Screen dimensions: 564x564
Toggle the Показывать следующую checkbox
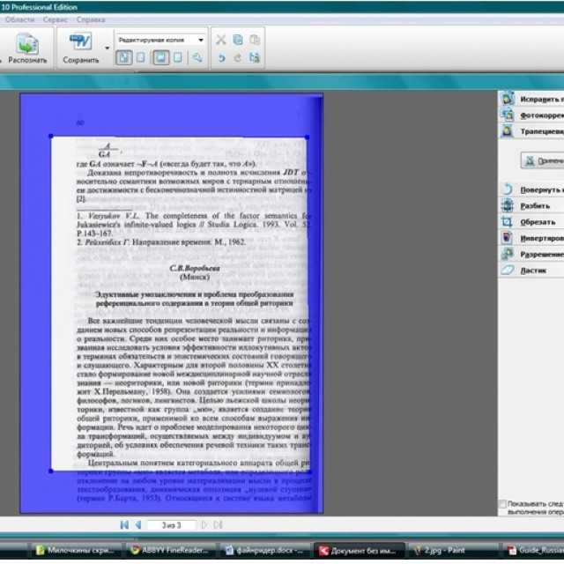pyautogui.click(x=502, y=504)
